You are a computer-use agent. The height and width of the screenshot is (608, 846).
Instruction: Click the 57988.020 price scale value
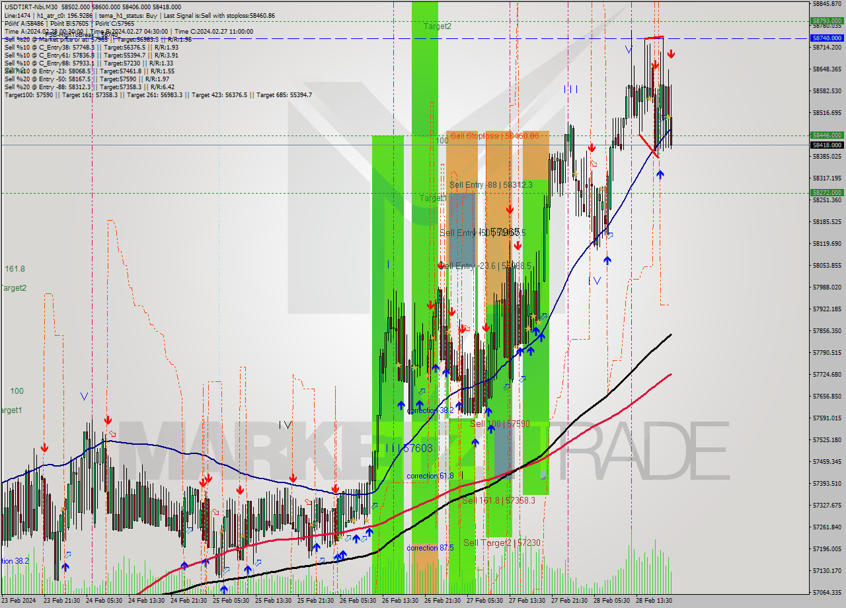click(827, 287)
